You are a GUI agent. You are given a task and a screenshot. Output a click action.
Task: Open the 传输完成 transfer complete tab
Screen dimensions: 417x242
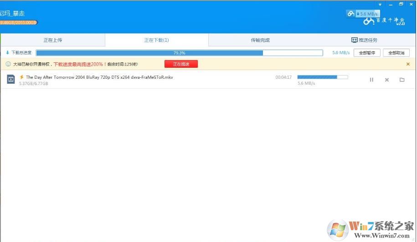pos(260,40)
